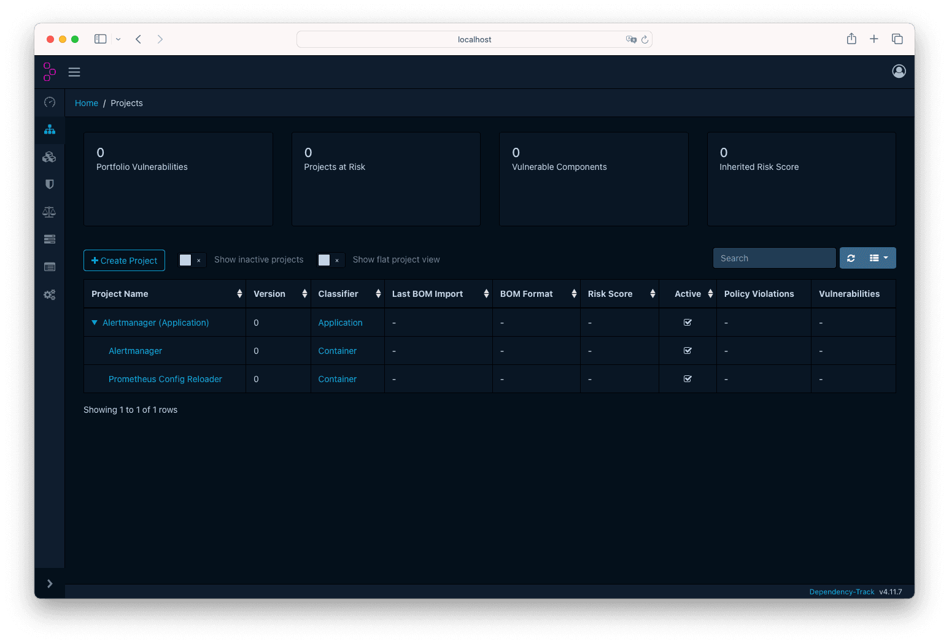949x644 pixels.
Task: Open the Prometheus Config Reloader project link
Action: [x=165, y=379]
